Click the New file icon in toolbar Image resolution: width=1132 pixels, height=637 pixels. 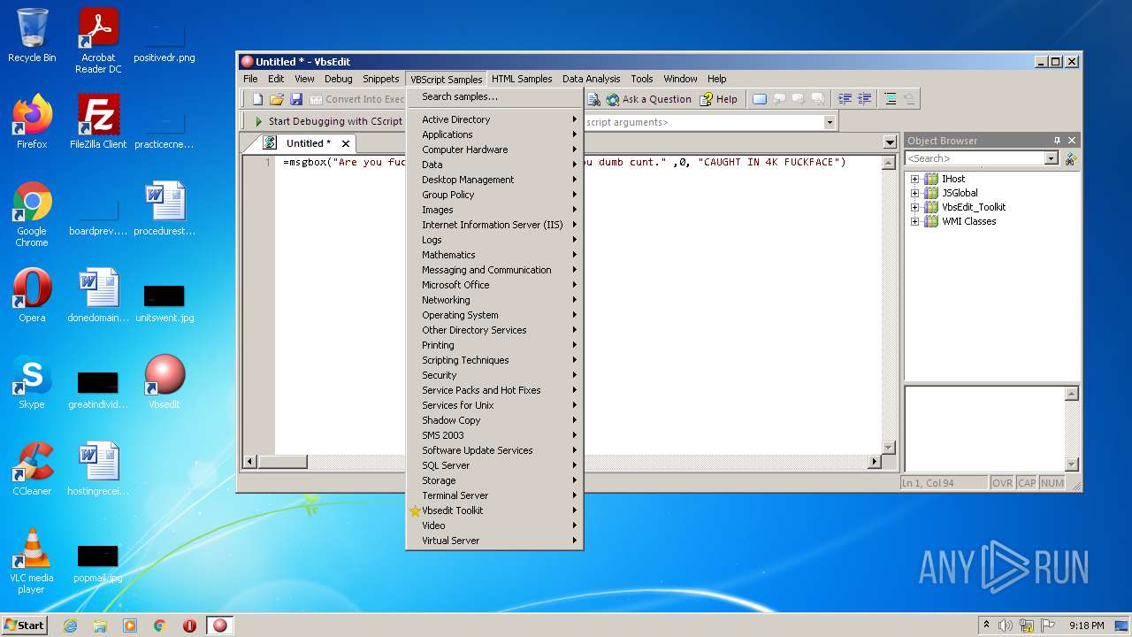(257, 99)
